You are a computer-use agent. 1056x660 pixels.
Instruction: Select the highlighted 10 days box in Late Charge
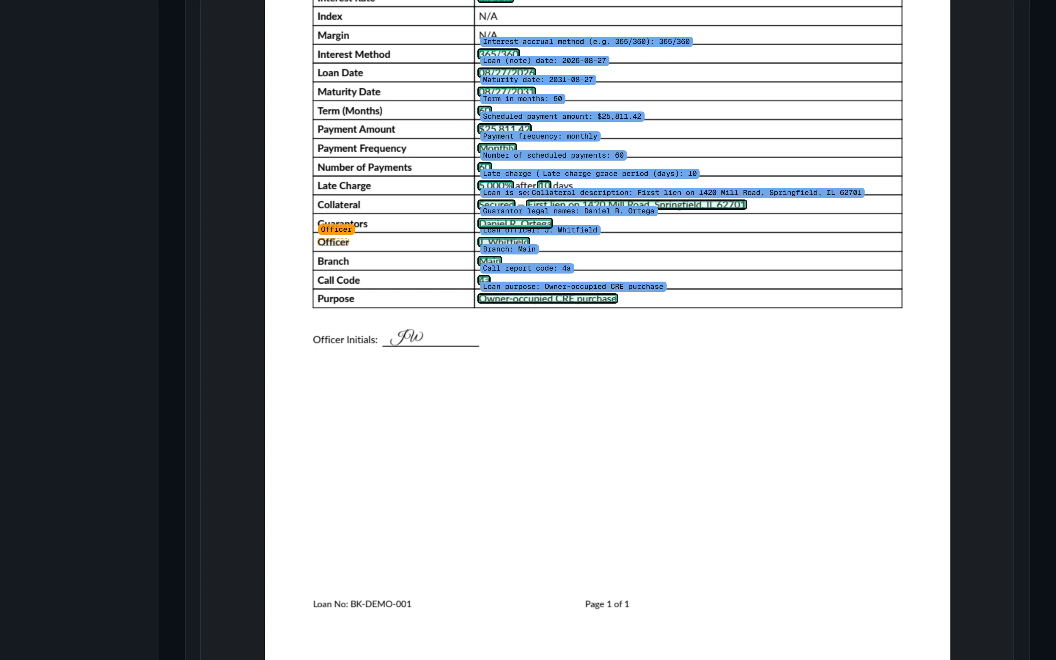[x=544, y=186]
